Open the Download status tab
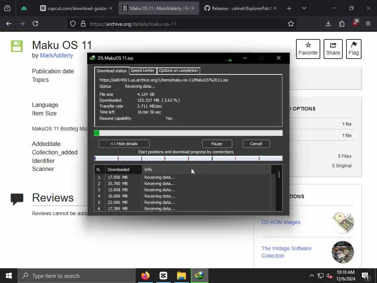377x283 pixels. (x=112, y=71)
